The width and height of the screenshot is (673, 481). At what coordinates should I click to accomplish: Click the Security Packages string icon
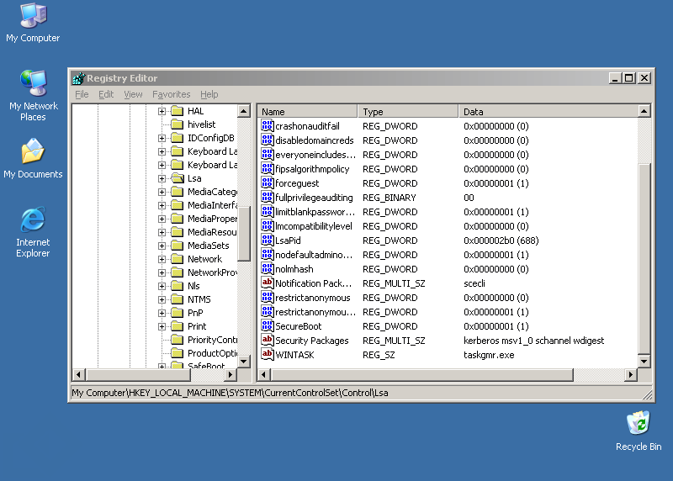tap(267, 341)
